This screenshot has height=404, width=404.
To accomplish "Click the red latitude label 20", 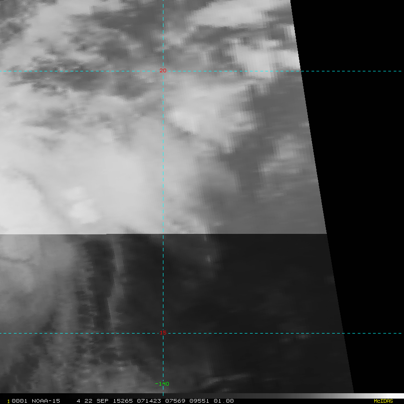I will (163, 70).
